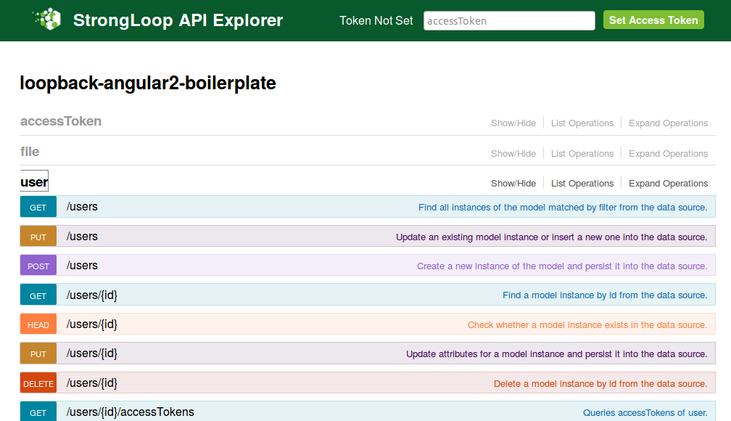Open the HEAD badge for /users/{id}
This screenshot has width=731, height=421.
click(x=38, y=324)
